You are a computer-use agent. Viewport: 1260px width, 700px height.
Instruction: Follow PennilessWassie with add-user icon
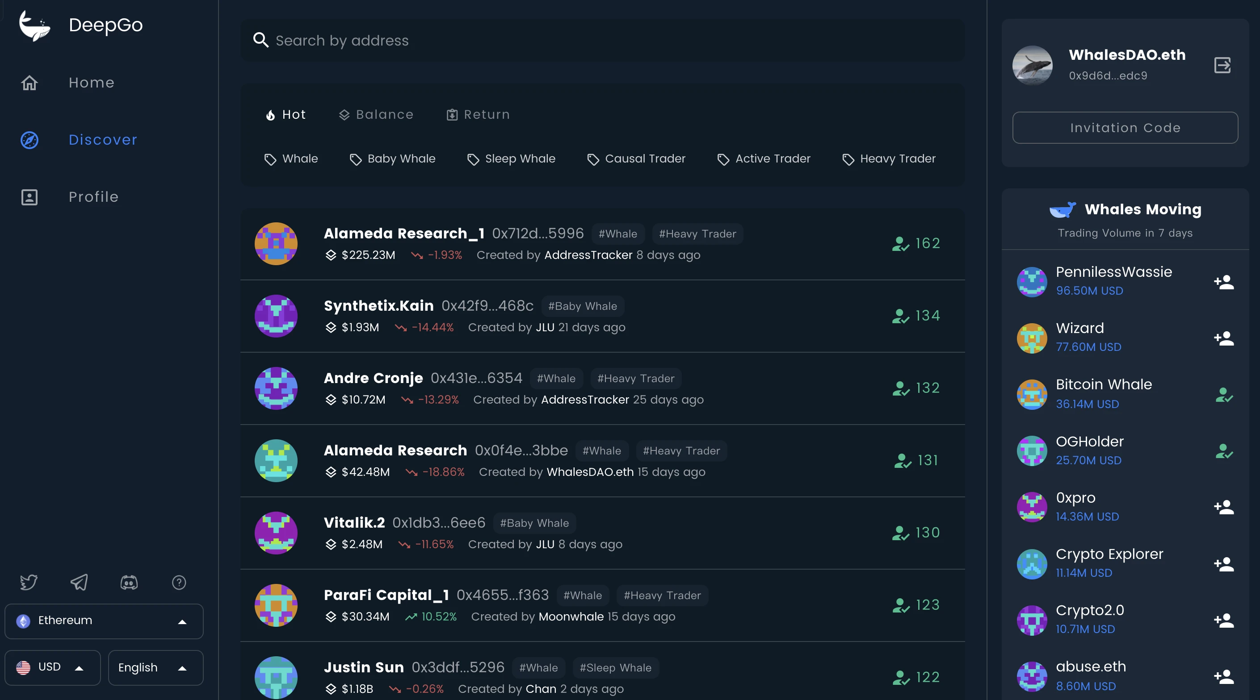pyautogui.click(x=1224, y=282)
